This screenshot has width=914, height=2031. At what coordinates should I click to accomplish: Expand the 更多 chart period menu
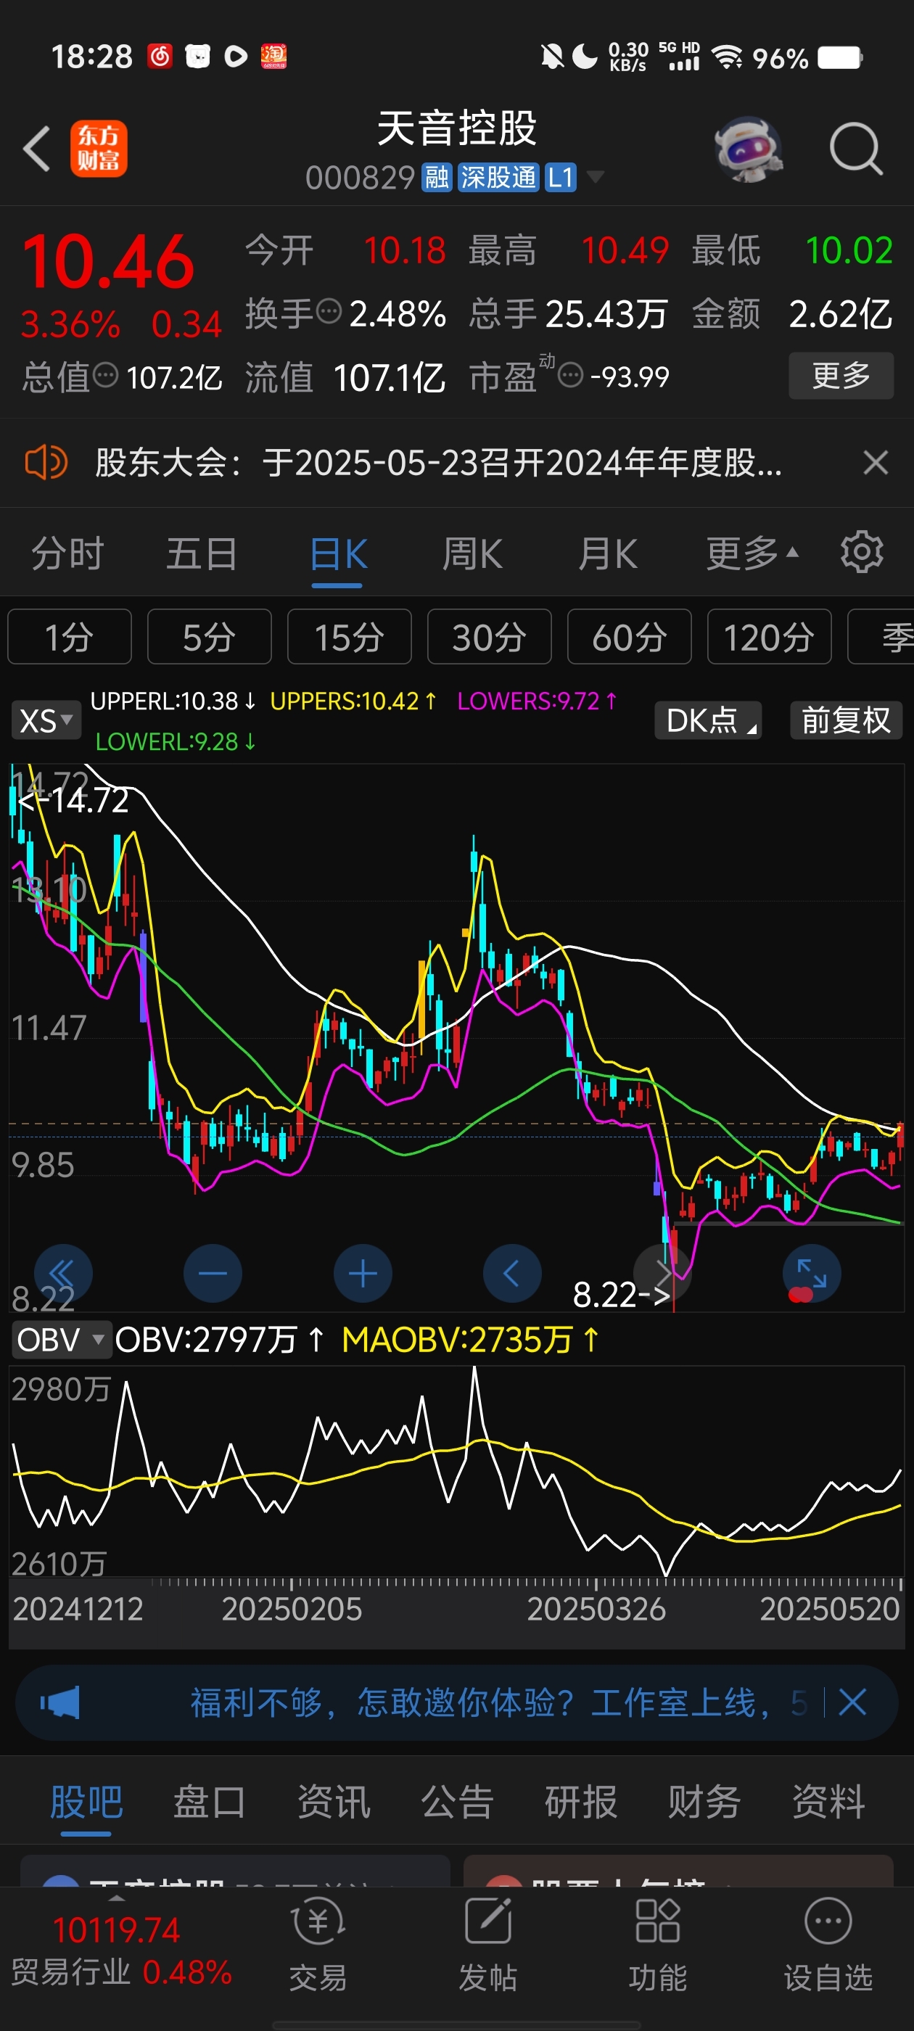752,553
